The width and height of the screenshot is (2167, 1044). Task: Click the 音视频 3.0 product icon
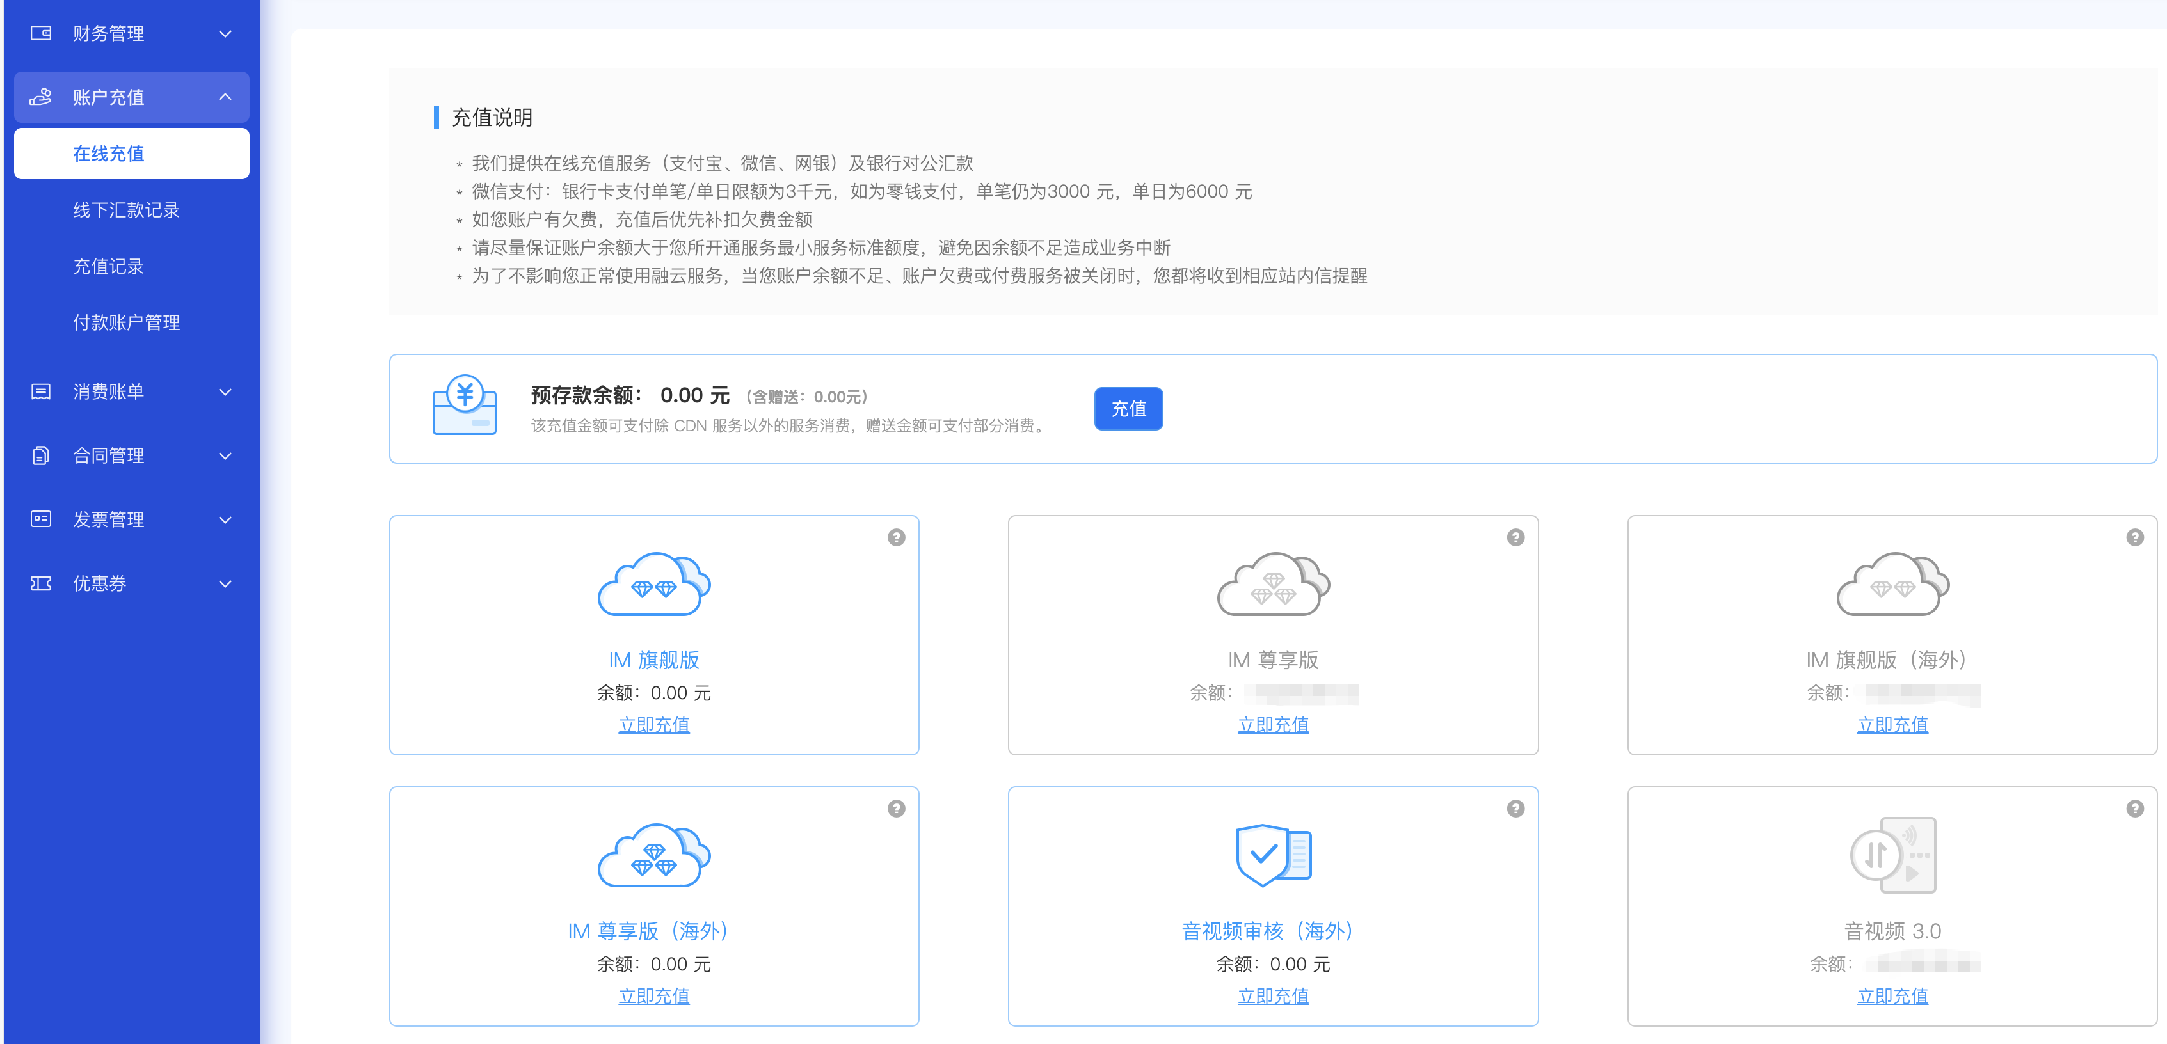(1892, 855)
